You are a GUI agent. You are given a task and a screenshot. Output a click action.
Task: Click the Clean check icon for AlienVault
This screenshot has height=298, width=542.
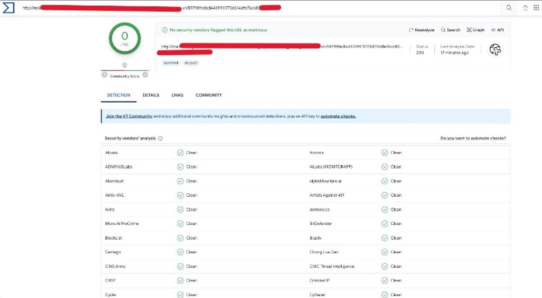tap(180, 181)
